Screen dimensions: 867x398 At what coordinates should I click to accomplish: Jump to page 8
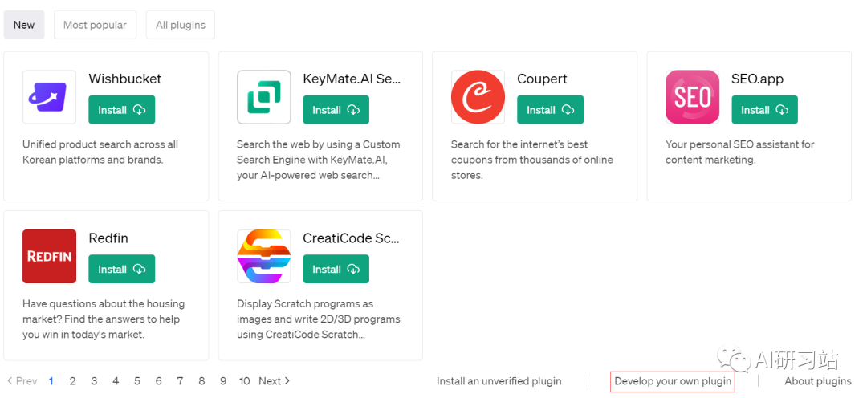click(x=201, y=381)
